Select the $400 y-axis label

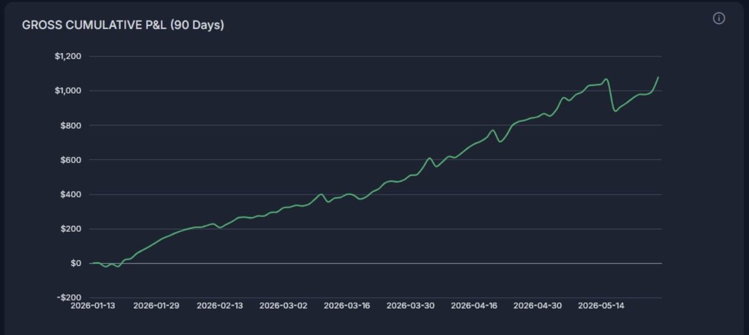coord(71,195)
